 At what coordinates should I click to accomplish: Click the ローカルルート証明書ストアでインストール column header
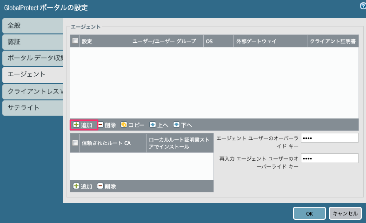180,143
